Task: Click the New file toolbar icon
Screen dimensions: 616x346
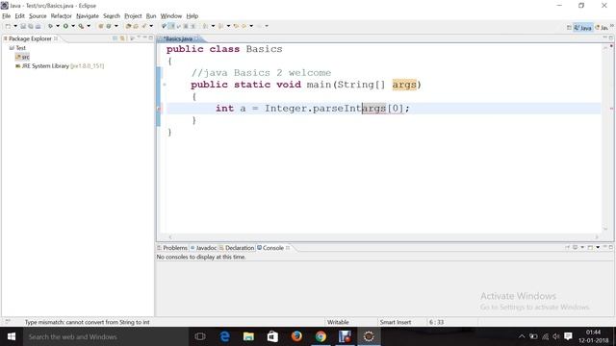Action: click(x=9, y=26)
